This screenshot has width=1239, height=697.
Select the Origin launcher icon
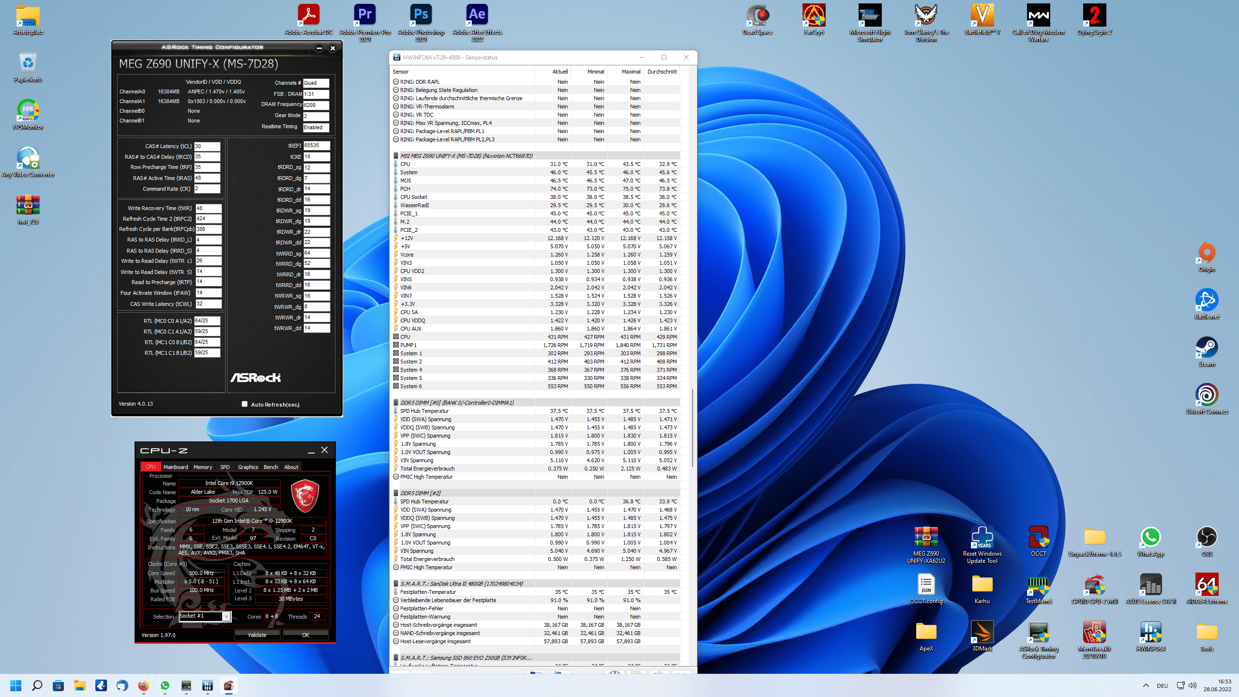click(1207, 257)
